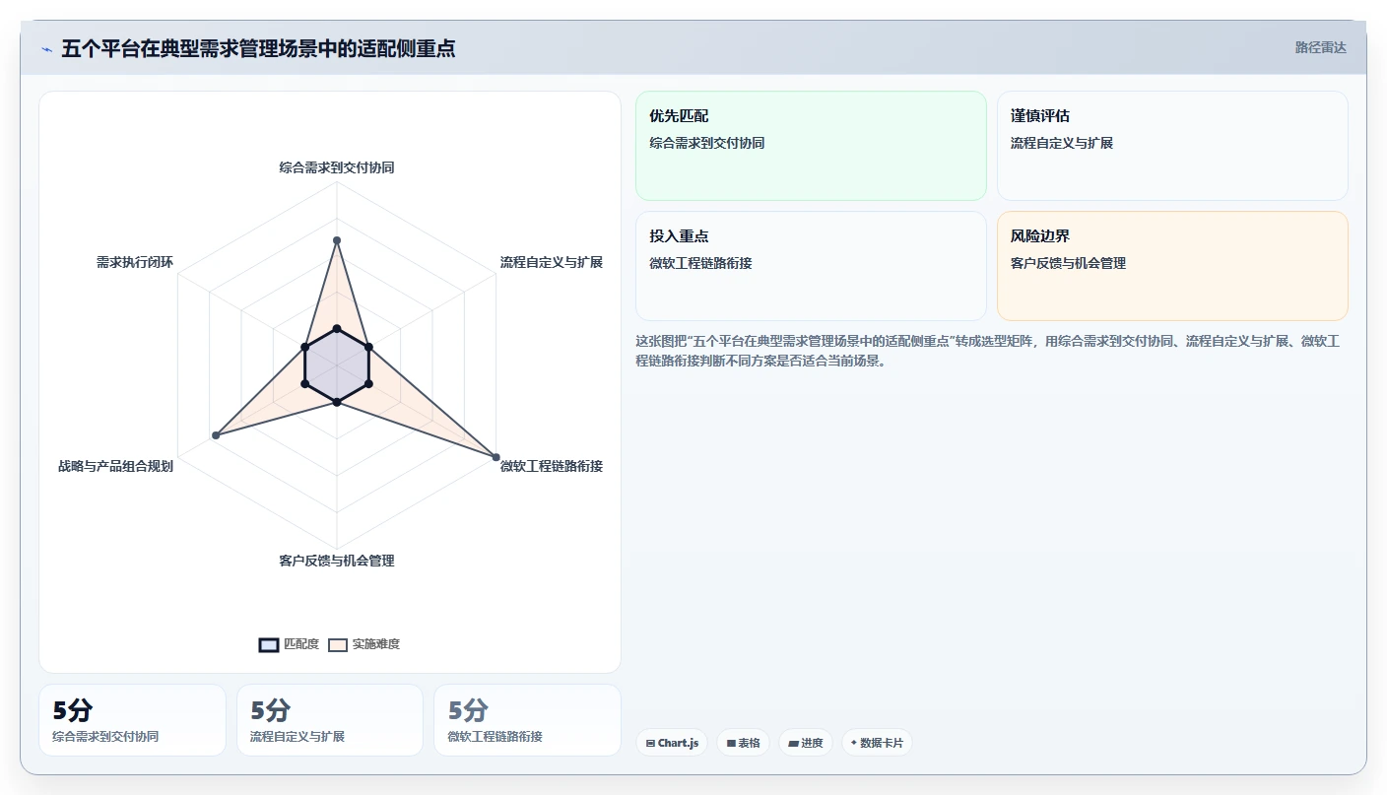Click 微软工程链路衔接 inside the 投入重点 card
The height and width of the screenshot is (795, 1387).
(700, 263)
